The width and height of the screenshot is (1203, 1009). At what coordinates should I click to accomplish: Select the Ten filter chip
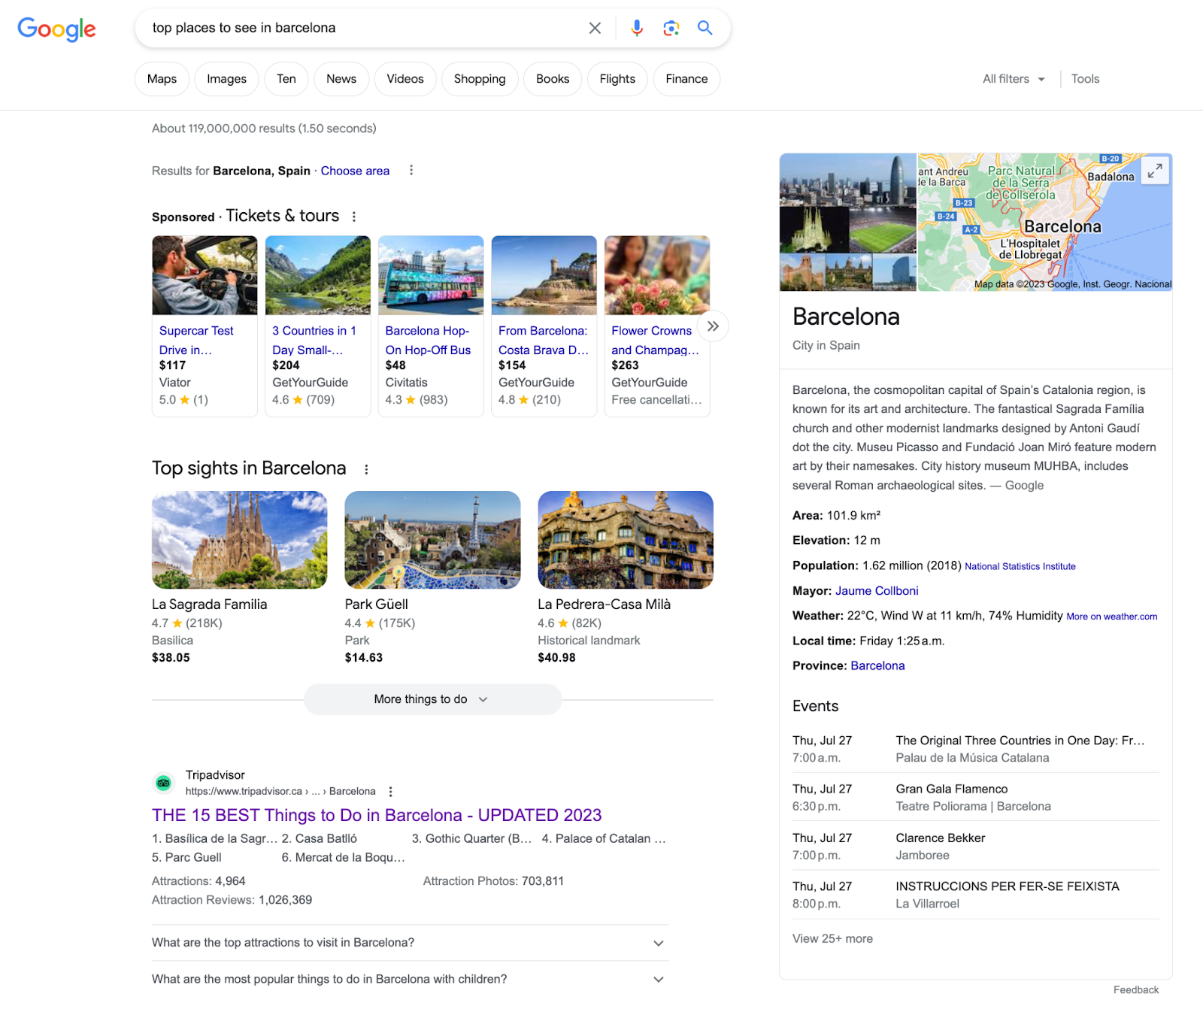coord(286,79)
